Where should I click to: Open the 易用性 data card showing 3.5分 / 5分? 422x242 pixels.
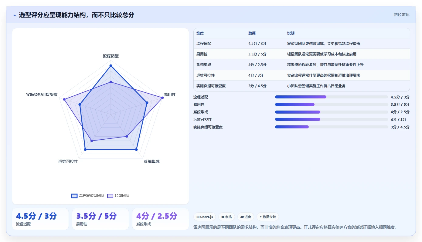(x=100, y=219)
